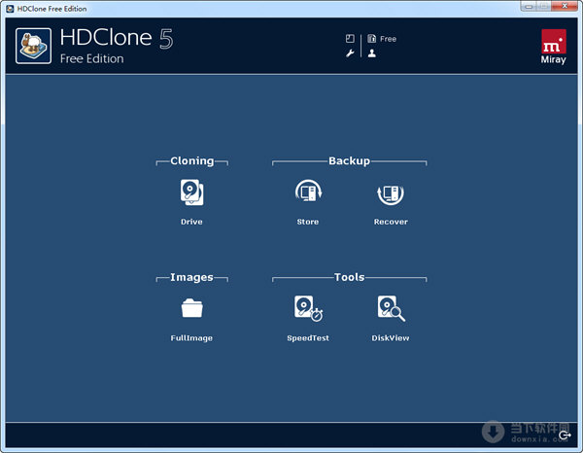This screenshot has height=453, width=583.
Task: Click the exit icon at bottom right
Action: click(x=565, y=436)
